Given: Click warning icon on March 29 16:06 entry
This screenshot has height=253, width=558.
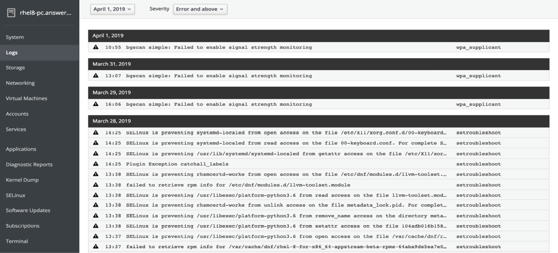Looking at the screenshot, I should (x=96, y=104).
